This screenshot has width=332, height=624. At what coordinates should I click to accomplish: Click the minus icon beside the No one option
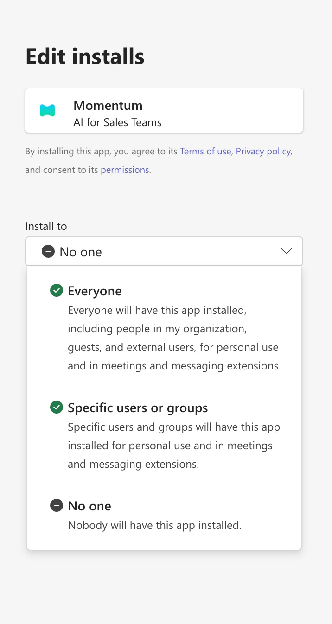pos(56,505)
